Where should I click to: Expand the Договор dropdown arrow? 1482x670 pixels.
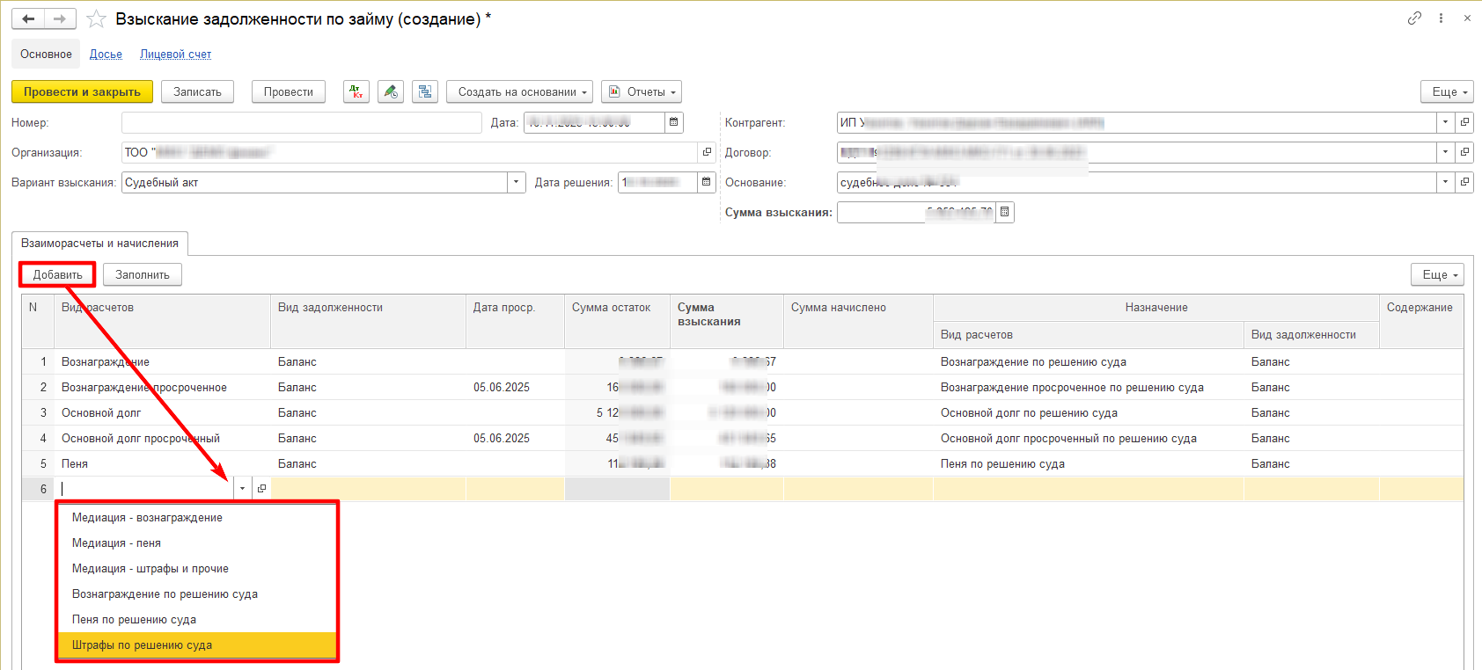point(1445,152)
